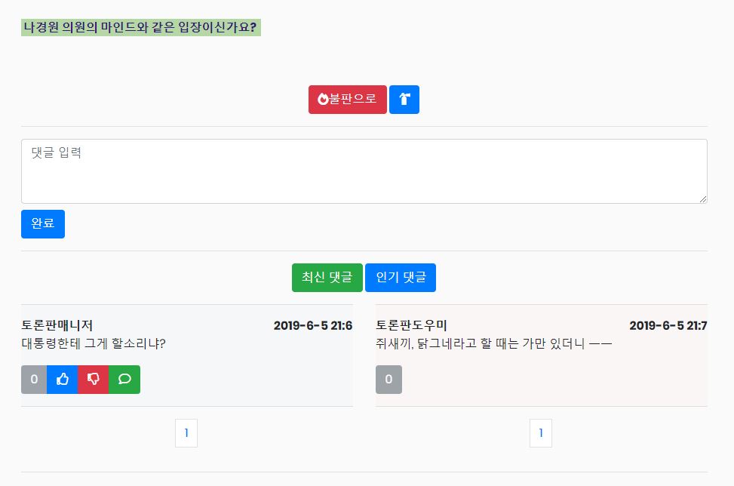Go to page 1 under the popular comments column
The height and width of the screenshot is (486, 734).
pyautogui.click(x=540, y=432)
